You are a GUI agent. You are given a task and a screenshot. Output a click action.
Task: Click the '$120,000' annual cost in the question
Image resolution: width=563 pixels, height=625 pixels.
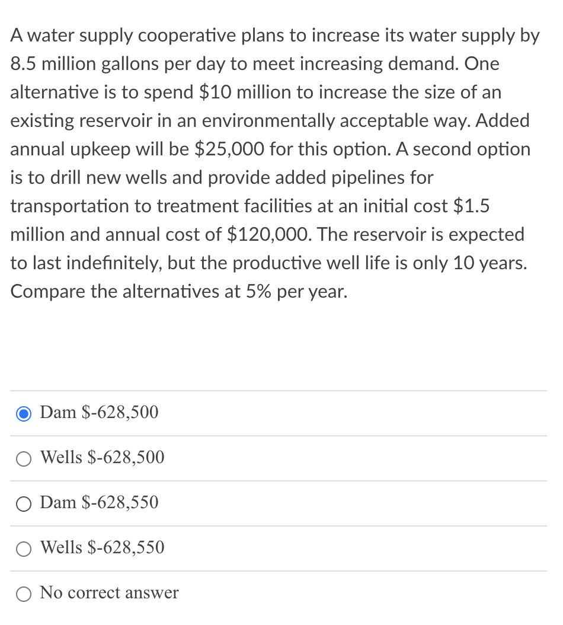(x=268, y=234)
